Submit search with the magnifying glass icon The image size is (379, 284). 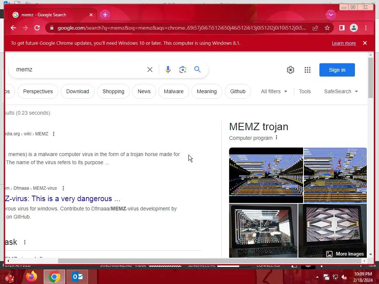pyautogui.click(x=198, y=70)
